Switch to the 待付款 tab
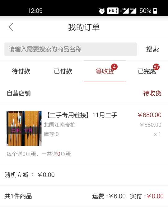The image size is (168, 210). [21, 71]
